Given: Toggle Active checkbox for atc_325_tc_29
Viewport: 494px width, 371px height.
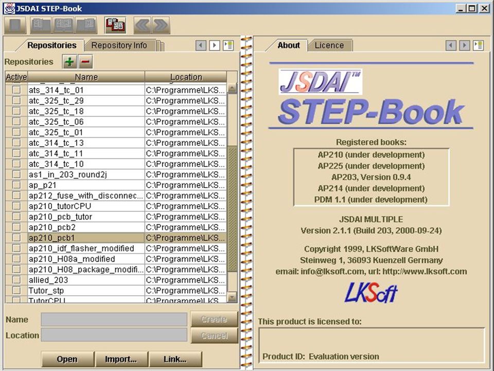Looking at the screenshot, I should (16, 100).
